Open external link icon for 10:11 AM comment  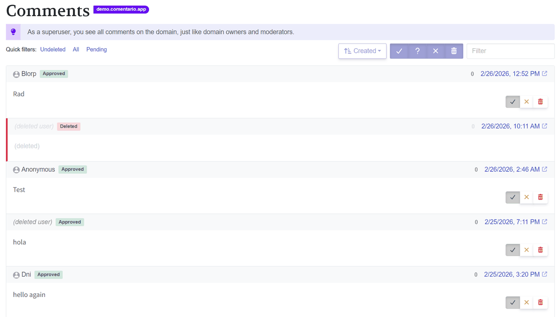(x=544, y=126)
